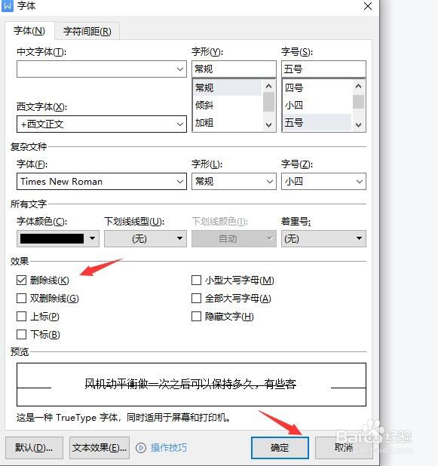Open the 中文字体(T) dropdown
This screenshot has width=438, height=466.
[179, 69]
